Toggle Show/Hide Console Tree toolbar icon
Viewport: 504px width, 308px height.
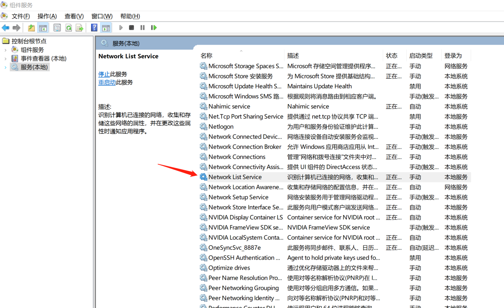pos(43,28)
